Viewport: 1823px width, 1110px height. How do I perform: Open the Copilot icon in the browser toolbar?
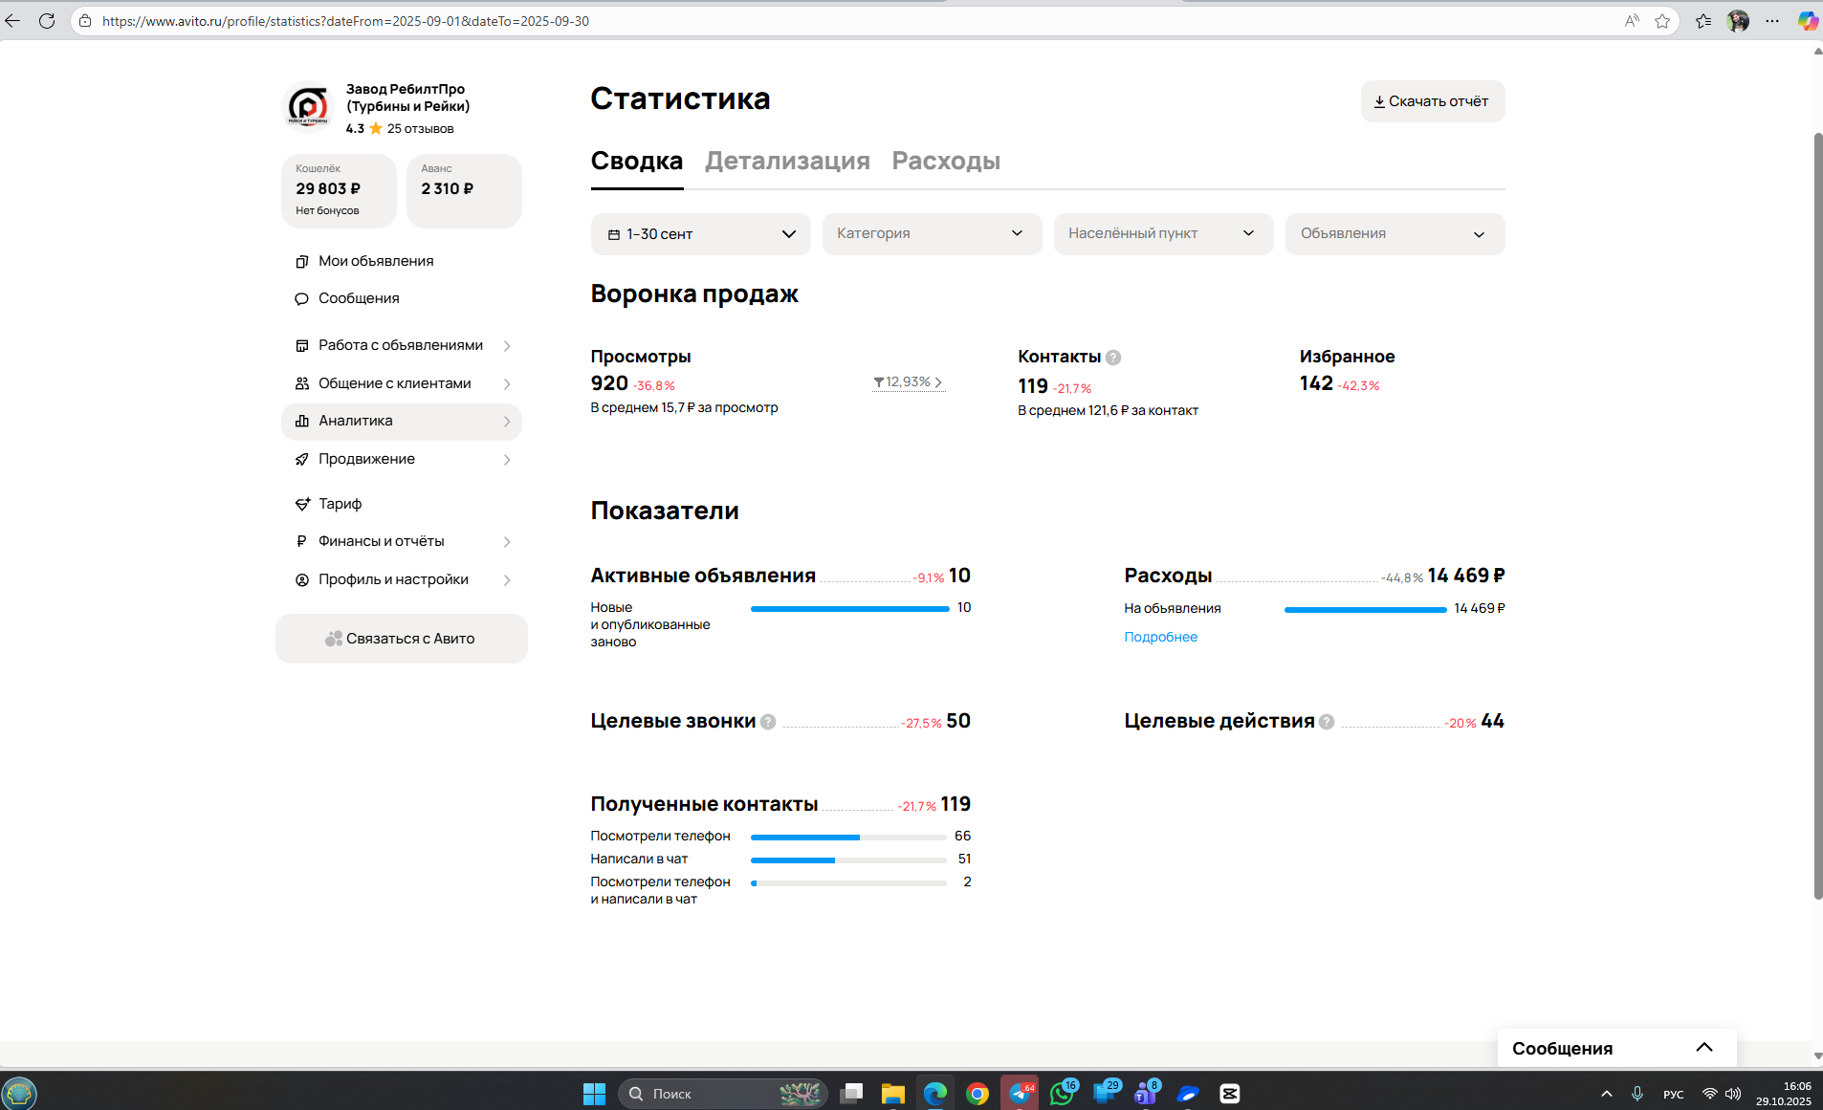1807,21
